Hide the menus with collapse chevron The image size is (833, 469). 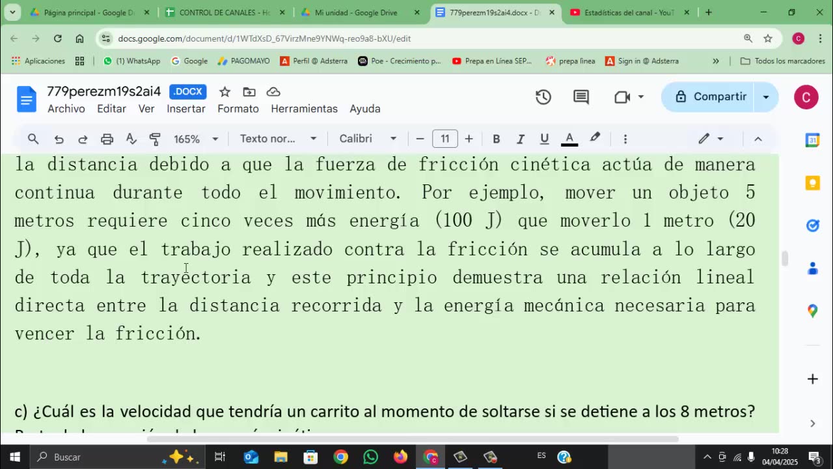(x=758, y=139)
